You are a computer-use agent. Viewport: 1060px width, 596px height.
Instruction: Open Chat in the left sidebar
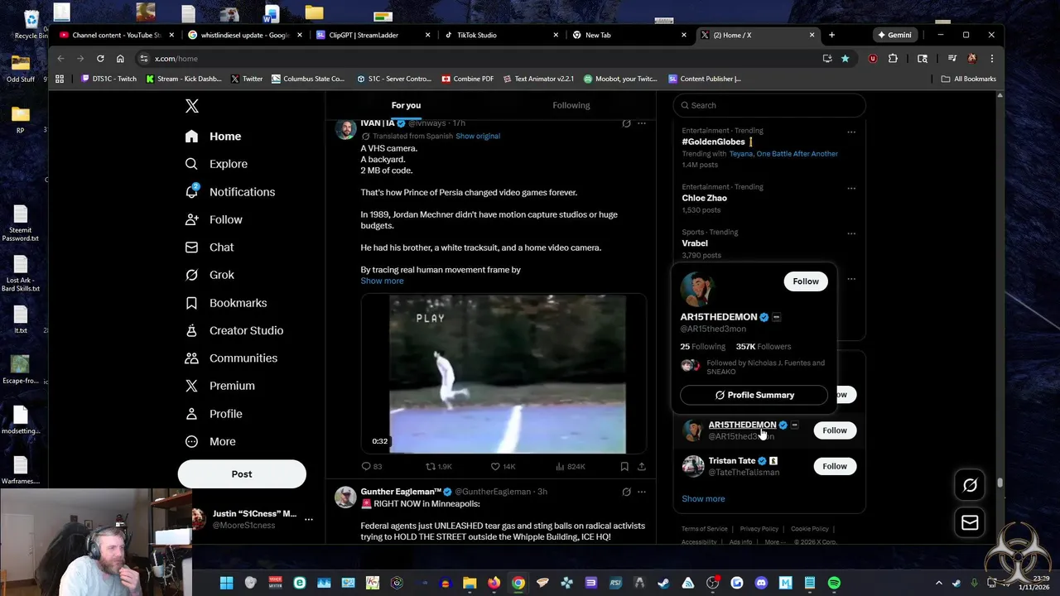coord(210,248)
